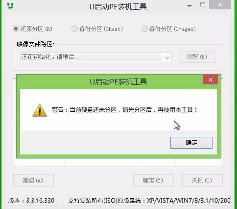The height and width of the screenshot is (209, 237).
Task: Click the 确定(Y) button at bottom
Action: click(x=153, y=181)
